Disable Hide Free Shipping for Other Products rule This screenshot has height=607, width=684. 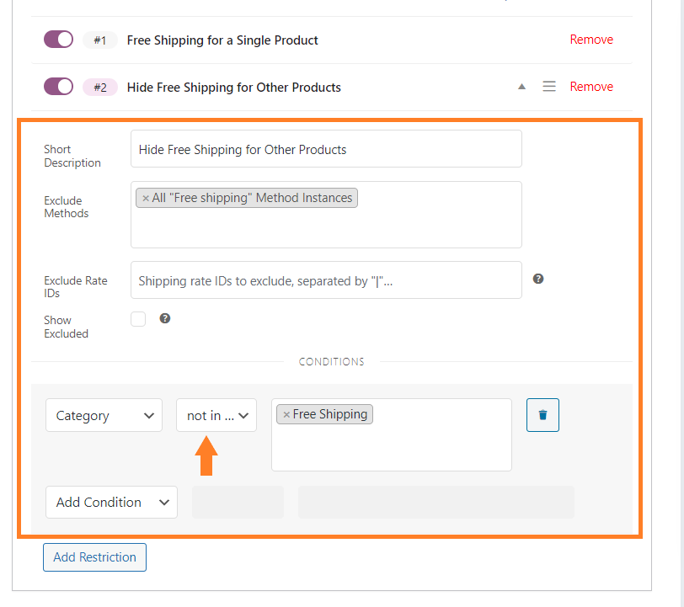[x=58, y=87]
